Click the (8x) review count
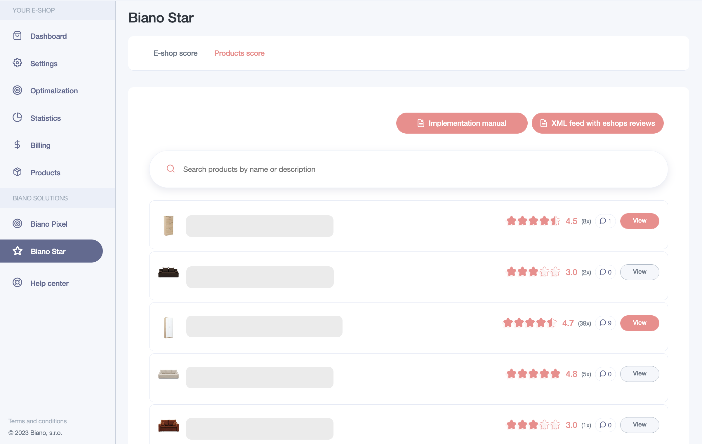702x444 pixels. pyautogui.click(x=586, y=221)
